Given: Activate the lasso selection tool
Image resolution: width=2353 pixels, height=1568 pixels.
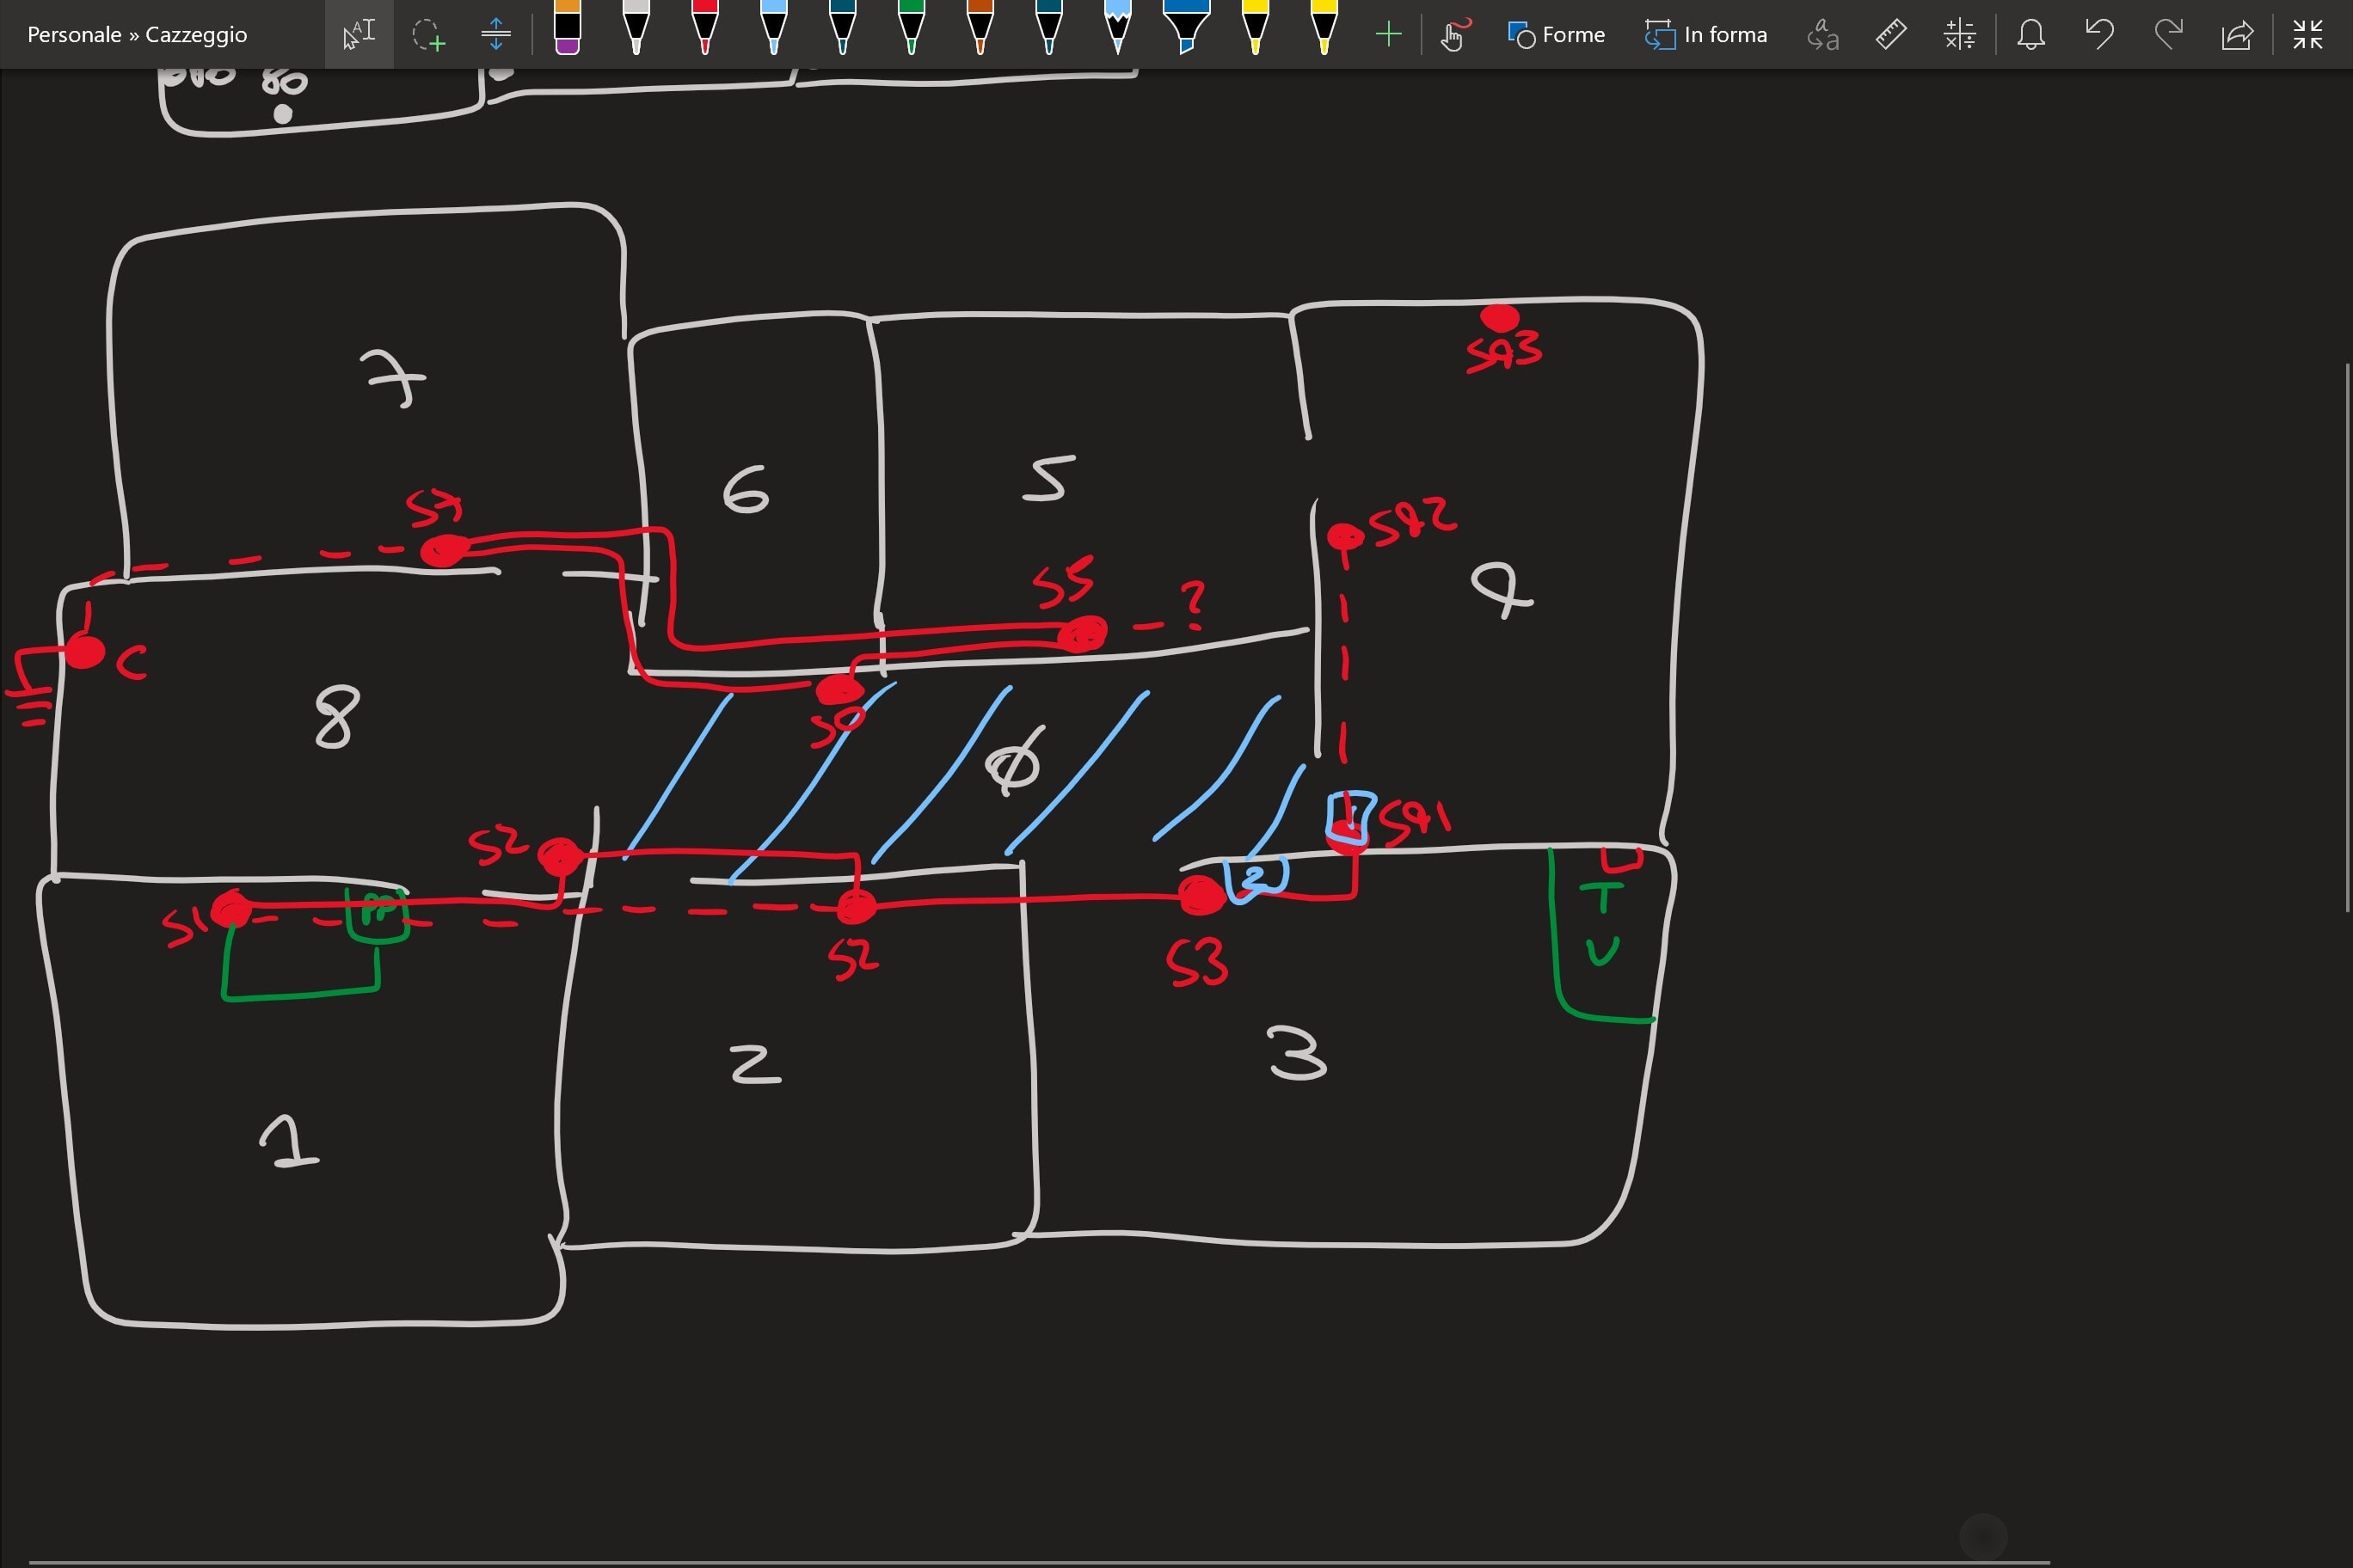Looking at the screenshot, I should coord(428,35).
